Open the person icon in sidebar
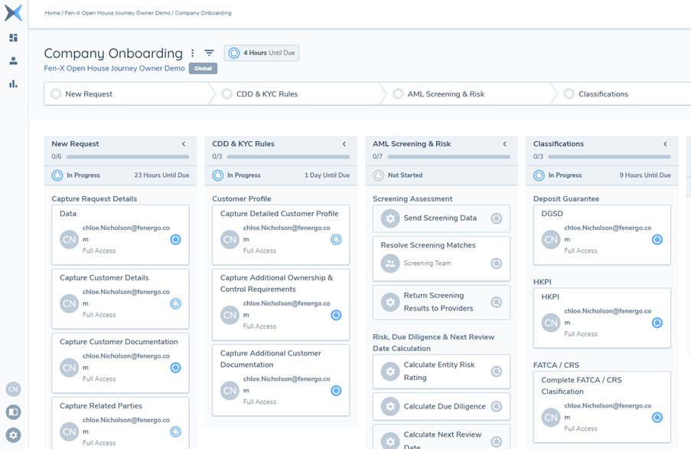Screen dimensions: 691x449 tap(13, 61)
